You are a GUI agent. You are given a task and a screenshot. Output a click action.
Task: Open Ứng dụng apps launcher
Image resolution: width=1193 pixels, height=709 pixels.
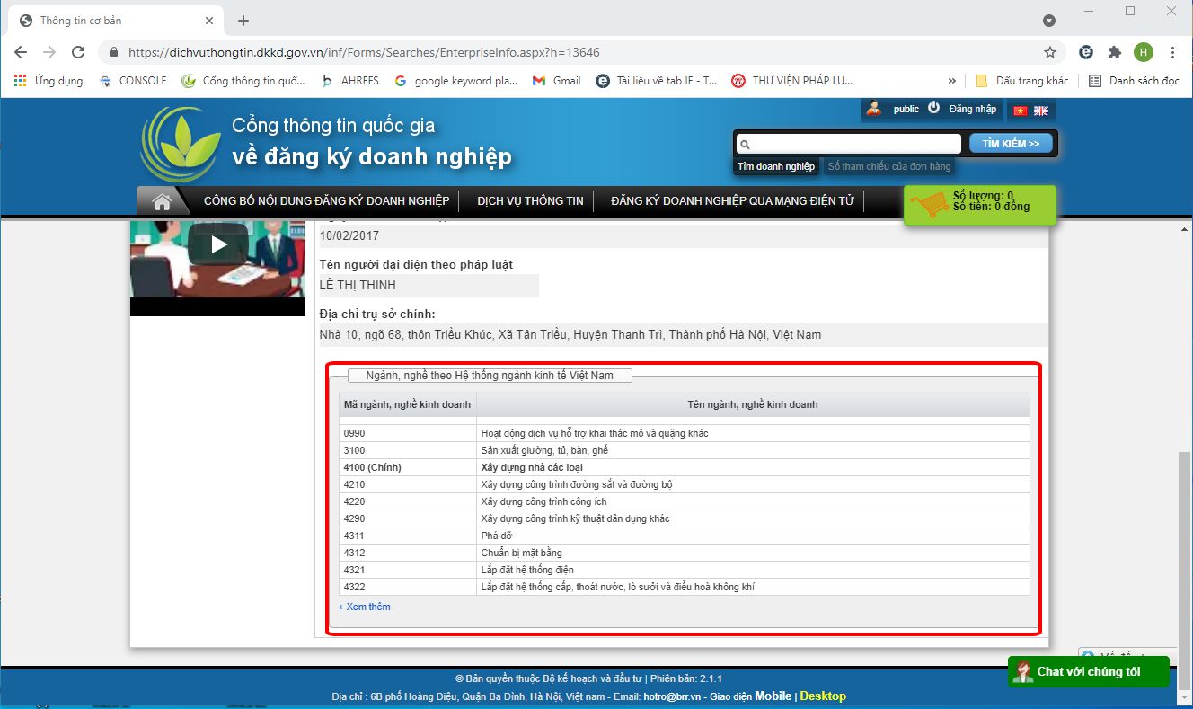(49, 81)
